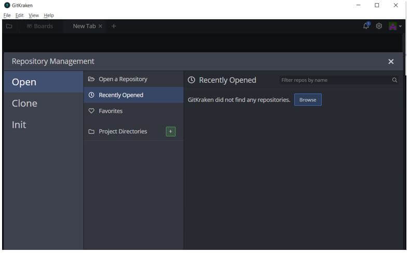The width and height of the screenshot is (409, 253).
Task: Focus the Filter repos by name field
Action: [339, 80]
